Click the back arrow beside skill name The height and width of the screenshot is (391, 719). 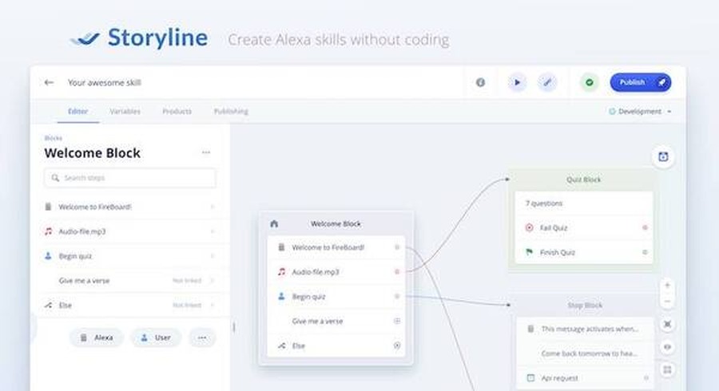[49, 82]
